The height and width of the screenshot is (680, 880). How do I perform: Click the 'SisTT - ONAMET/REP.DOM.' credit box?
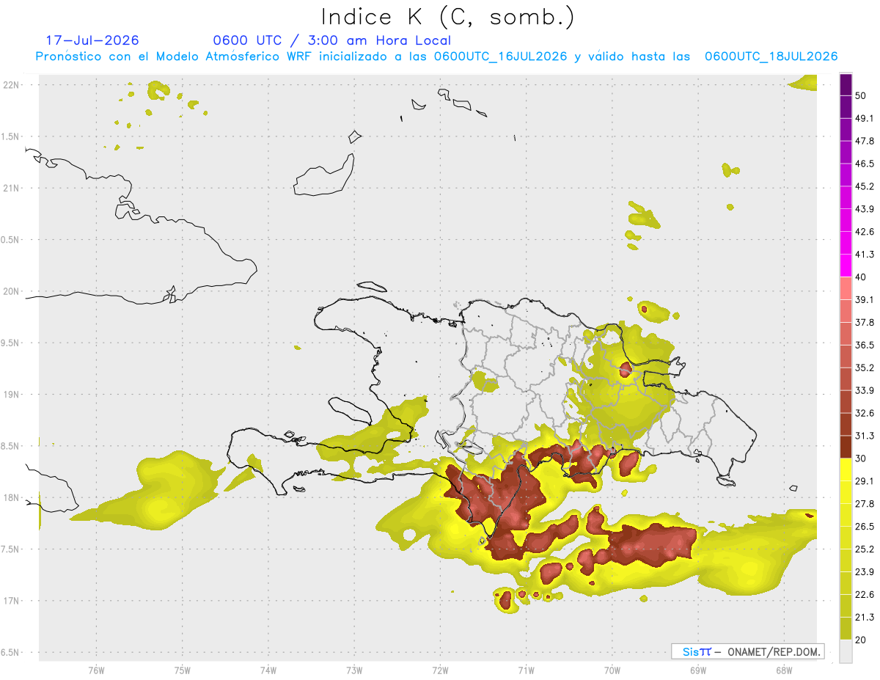(747, 651)
